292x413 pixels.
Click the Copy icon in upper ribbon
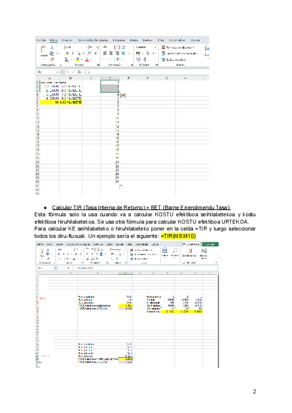52,54
